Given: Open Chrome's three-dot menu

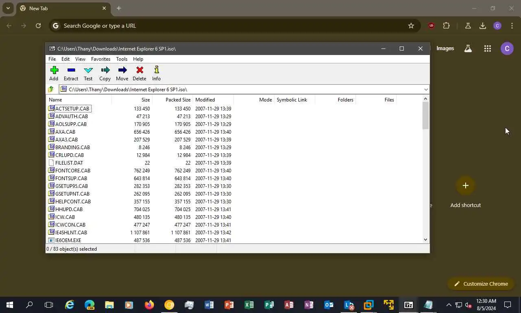Looking at the screenshot, I should click(512, 26).
